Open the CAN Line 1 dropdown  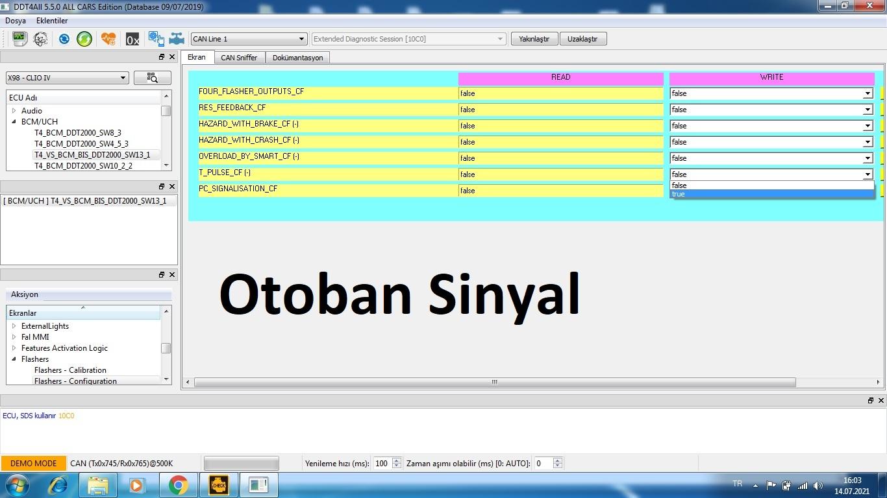pos(248,39)
